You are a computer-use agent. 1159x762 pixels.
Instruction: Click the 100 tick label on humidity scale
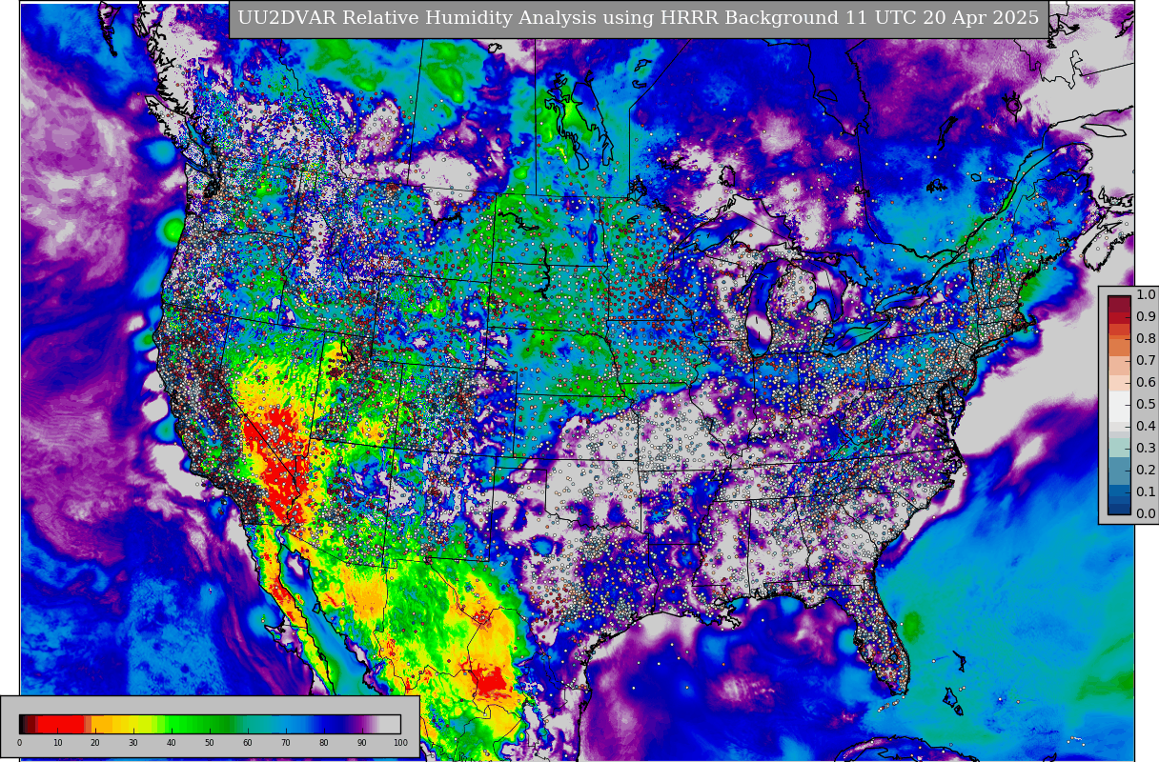pos(400,743)
